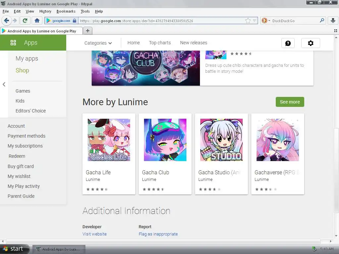Click Flag as inappropriate link
Screen dimensions: 339x254
coord(158,234)
